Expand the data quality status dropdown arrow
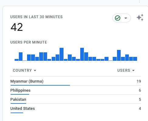Image resolution: width=148 pixels, height=121 pixels. coord(126,18)
